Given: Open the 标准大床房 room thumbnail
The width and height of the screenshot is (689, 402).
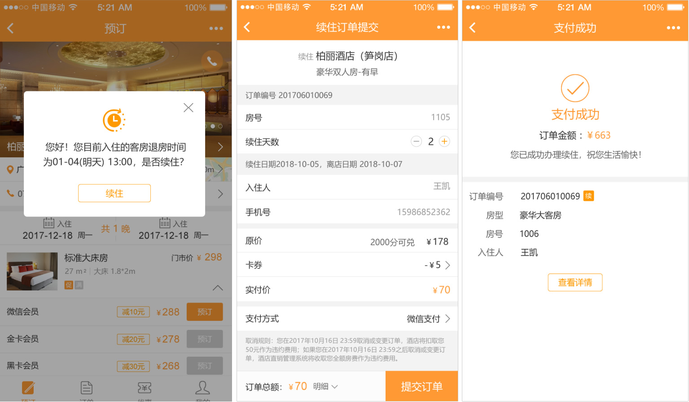Looking at the screenshot, I should point(32,271).
